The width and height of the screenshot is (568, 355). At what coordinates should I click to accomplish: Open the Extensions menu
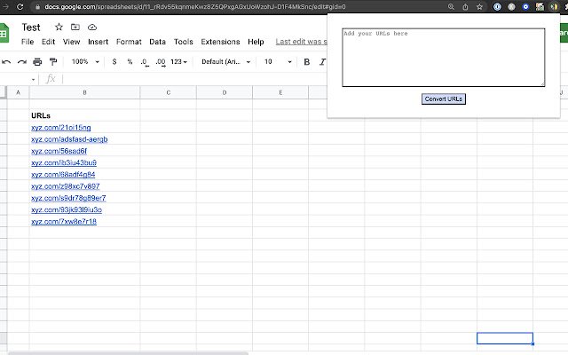tap(220, 42)
